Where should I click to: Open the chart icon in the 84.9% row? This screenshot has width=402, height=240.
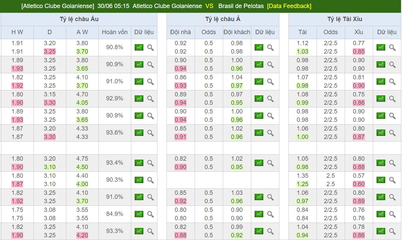[x=139, y=214]
